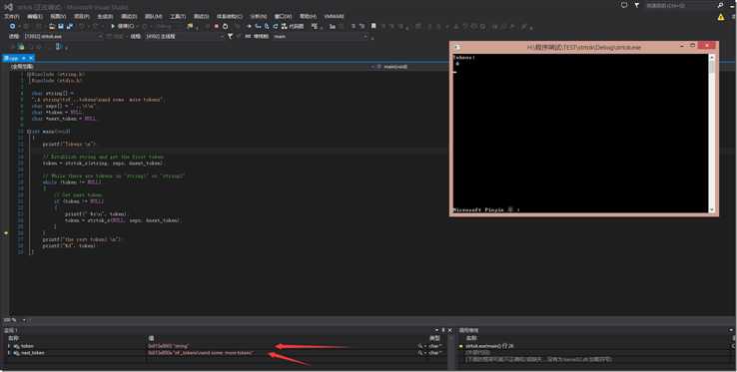
Task: Open the thread dropdown showing main thread
Action: [184, 36]
